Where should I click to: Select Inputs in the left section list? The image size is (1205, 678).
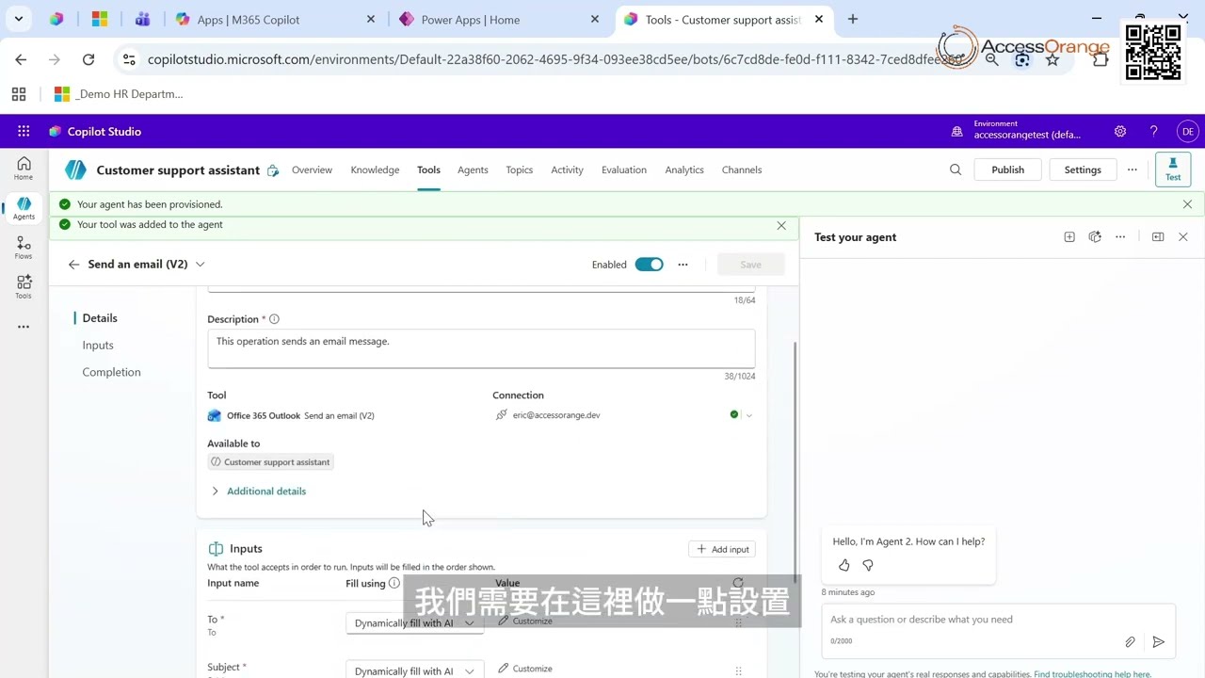tap(98, 346)
